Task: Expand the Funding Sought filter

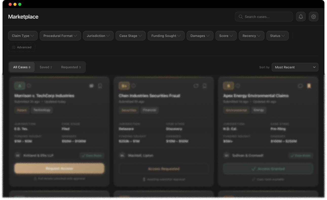Action: tap(166, 36)
